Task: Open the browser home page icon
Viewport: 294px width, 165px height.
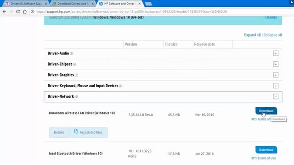Action: (25, 11)
